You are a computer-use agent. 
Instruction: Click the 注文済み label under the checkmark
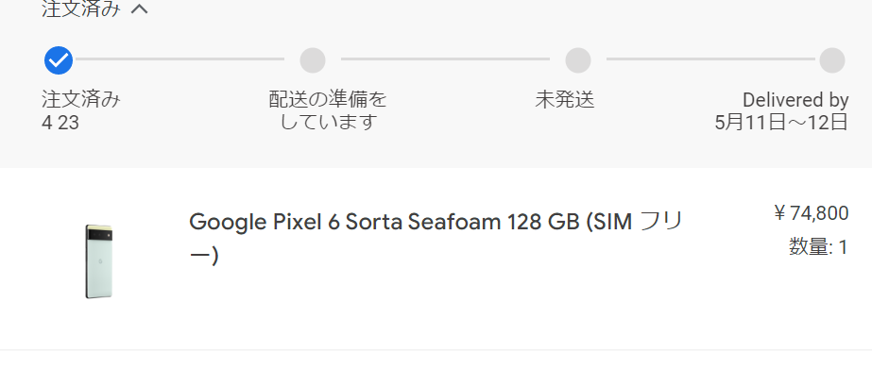(x=81, y=99)
